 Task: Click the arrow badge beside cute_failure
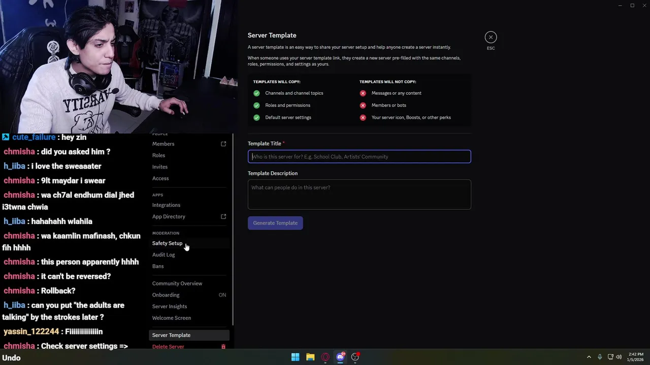(6, 137)
